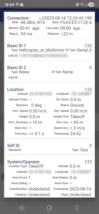Tap the antenna signal status icon
The height and width of the screenshot is (214, 99).
point(17,5)
